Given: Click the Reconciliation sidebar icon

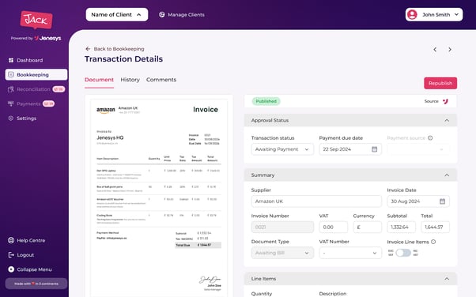Looking at the screenshot, I should tap(11, 89).
